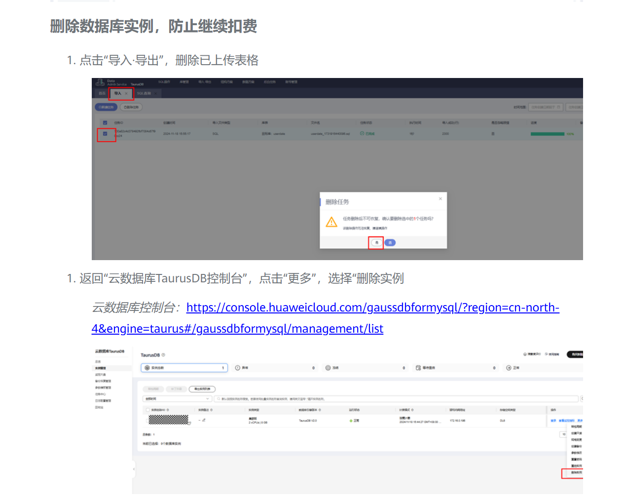This screenshot has height=501, width=625.
Task: Open the 全部项目 dropdown beside search box
Action: (x=177, y=399)
